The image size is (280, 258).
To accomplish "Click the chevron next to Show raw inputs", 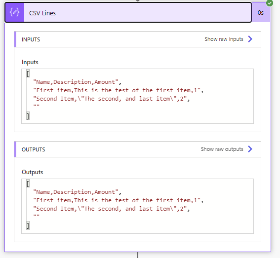I will coord(250,39).
